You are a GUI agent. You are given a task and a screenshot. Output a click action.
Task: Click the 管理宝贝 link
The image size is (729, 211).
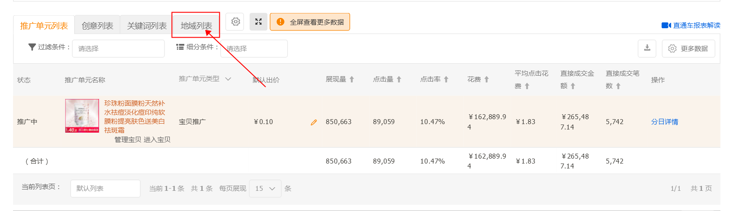pyautogui.click(x=128, y=140)
